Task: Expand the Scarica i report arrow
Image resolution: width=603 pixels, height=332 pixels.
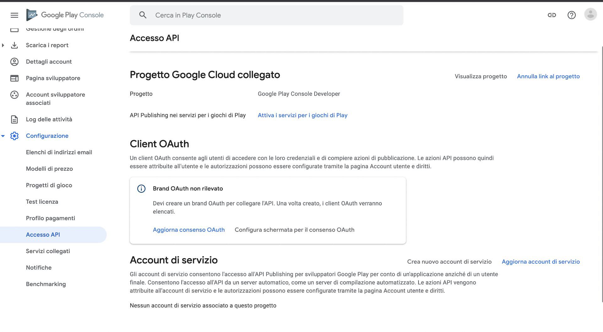Action: click(x=3, y=45)
